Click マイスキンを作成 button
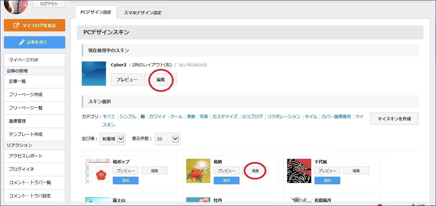This screenshot has width=436, height=206. point(394,119)
